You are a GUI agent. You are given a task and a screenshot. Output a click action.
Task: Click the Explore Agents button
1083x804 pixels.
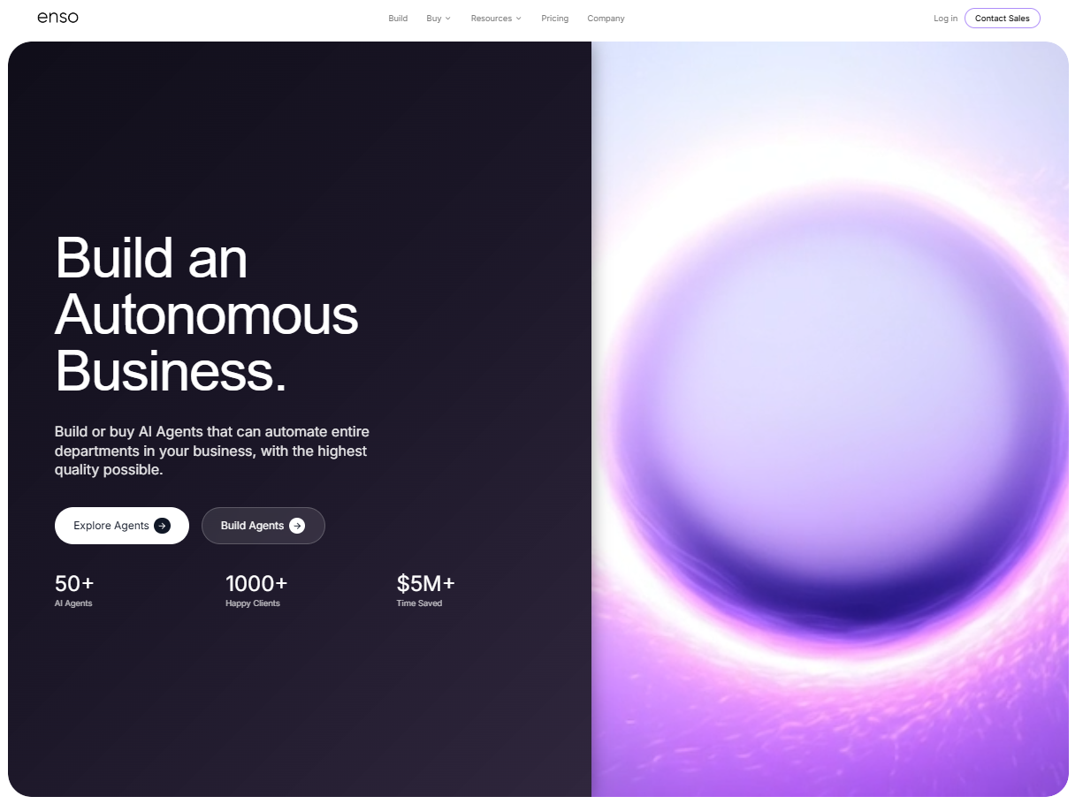pyautogui.click(x=122, y=526)
